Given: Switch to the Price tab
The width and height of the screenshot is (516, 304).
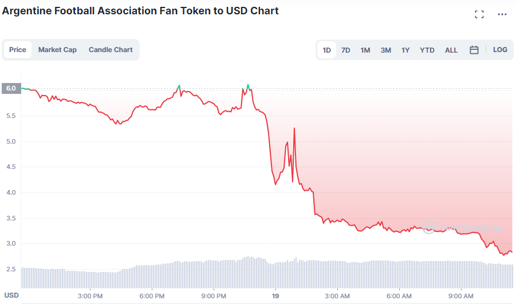Looking at the screenshot, I should 18,50.
